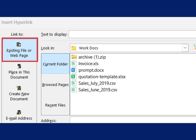Pick the Create New Document option
The image size is (196, 140).
tap(19, 94)
